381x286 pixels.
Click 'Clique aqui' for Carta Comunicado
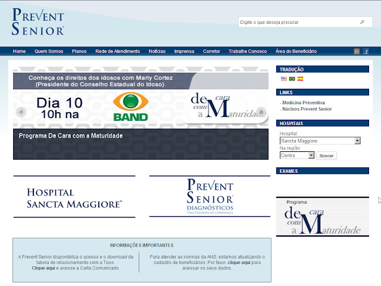point(43,268)
